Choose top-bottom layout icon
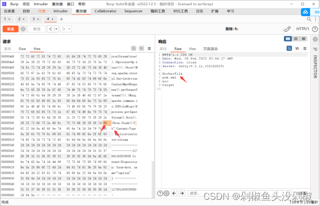 click(x=295, y=38)
